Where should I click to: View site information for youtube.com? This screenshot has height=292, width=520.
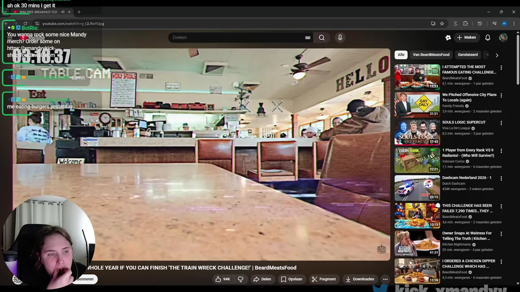pos(37,24)
